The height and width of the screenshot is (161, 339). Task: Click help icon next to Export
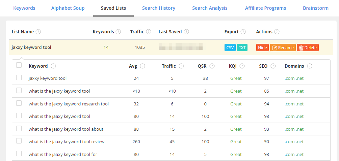point(243,32)
